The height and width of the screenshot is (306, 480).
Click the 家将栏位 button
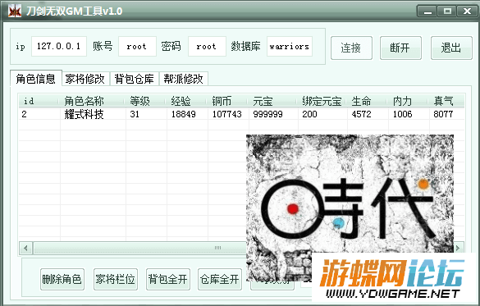116,279
